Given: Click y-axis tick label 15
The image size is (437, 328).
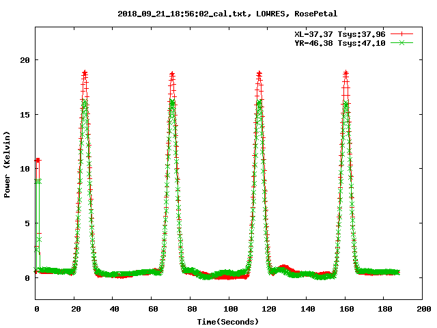Looking at the screenshot, I should pyautogui.click(x=25, y=115).
